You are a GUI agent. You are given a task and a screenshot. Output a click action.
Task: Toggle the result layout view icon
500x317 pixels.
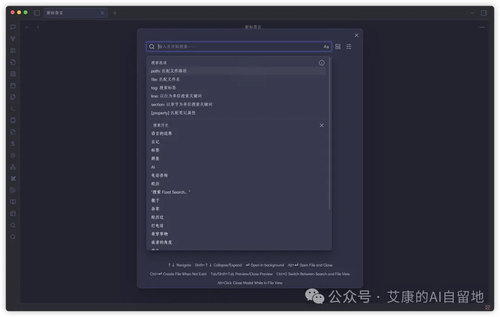pyautogui.click(x=337, y=47)
